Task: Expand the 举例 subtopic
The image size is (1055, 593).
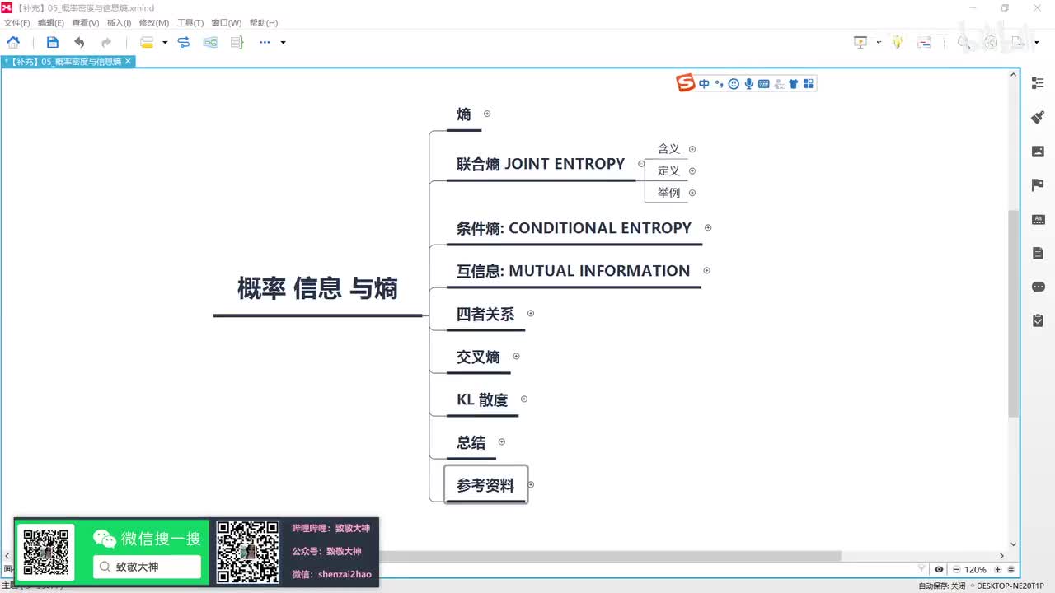Action: (x=692, y=193)
